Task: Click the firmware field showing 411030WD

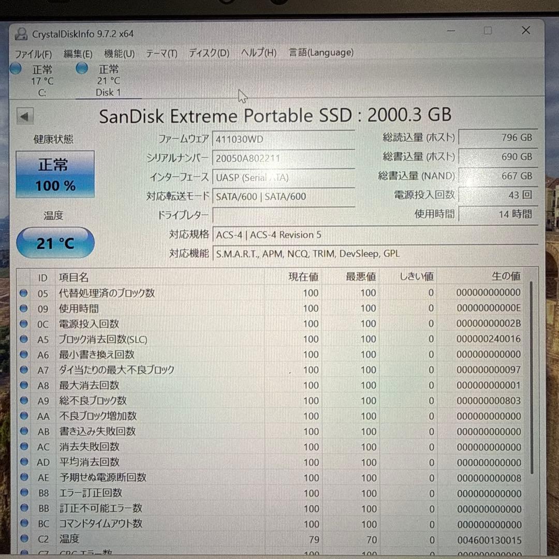Action: click(284, 139)
